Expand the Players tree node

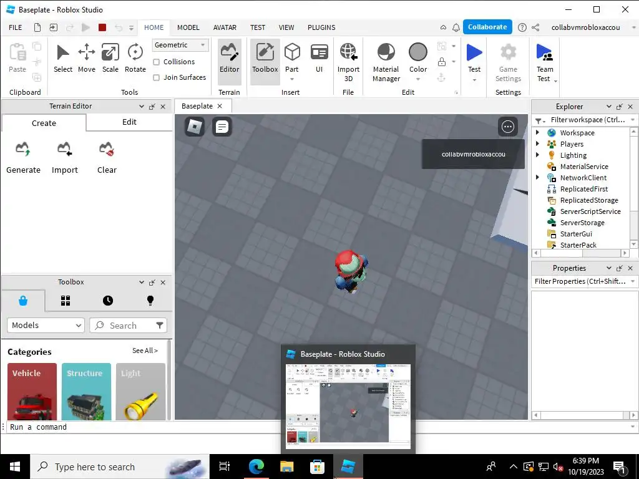tap(537, 143)
